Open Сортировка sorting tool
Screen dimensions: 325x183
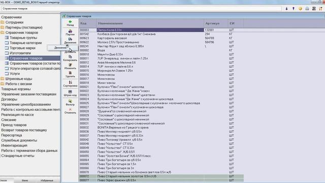70,83
